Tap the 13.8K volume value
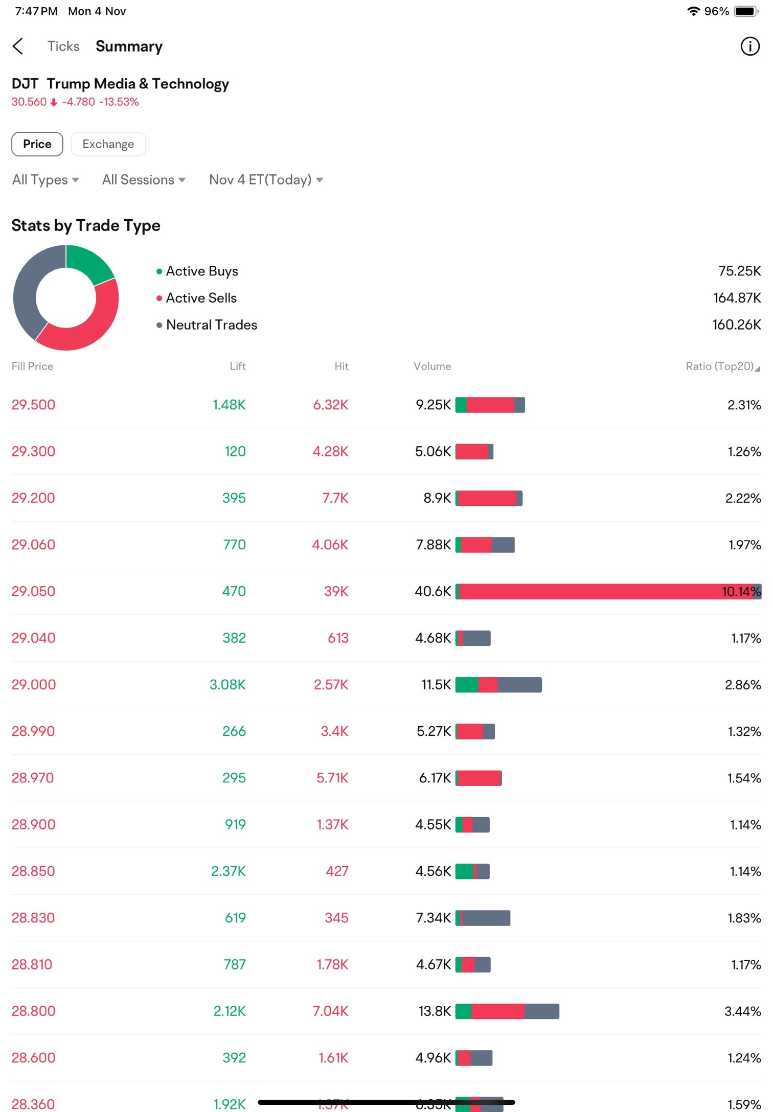Viewport: 773px width, 1112px height. (435, 1011)
